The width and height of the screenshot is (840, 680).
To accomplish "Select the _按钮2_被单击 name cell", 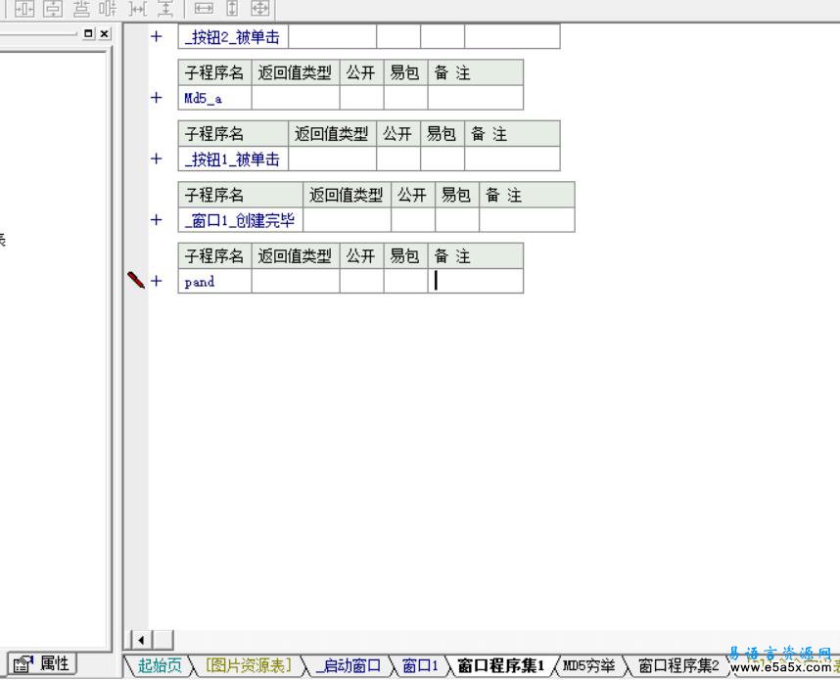I will click(x=233, y=37).
